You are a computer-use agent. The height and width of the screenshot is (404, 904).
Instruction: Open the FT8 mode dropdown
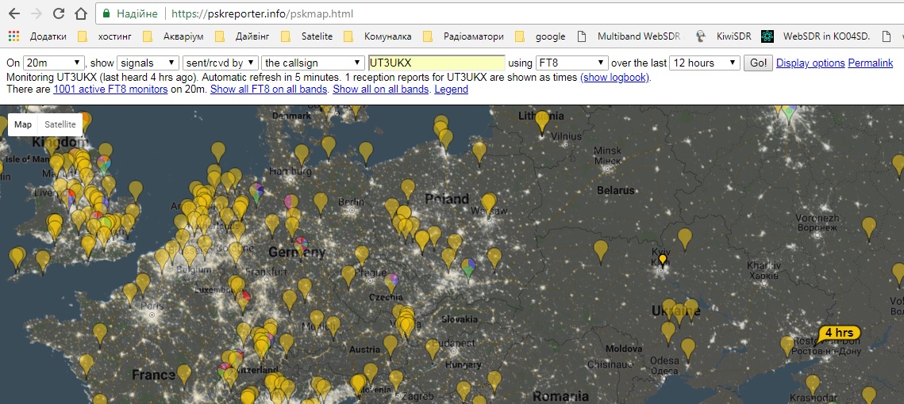[x=572, y=63]
